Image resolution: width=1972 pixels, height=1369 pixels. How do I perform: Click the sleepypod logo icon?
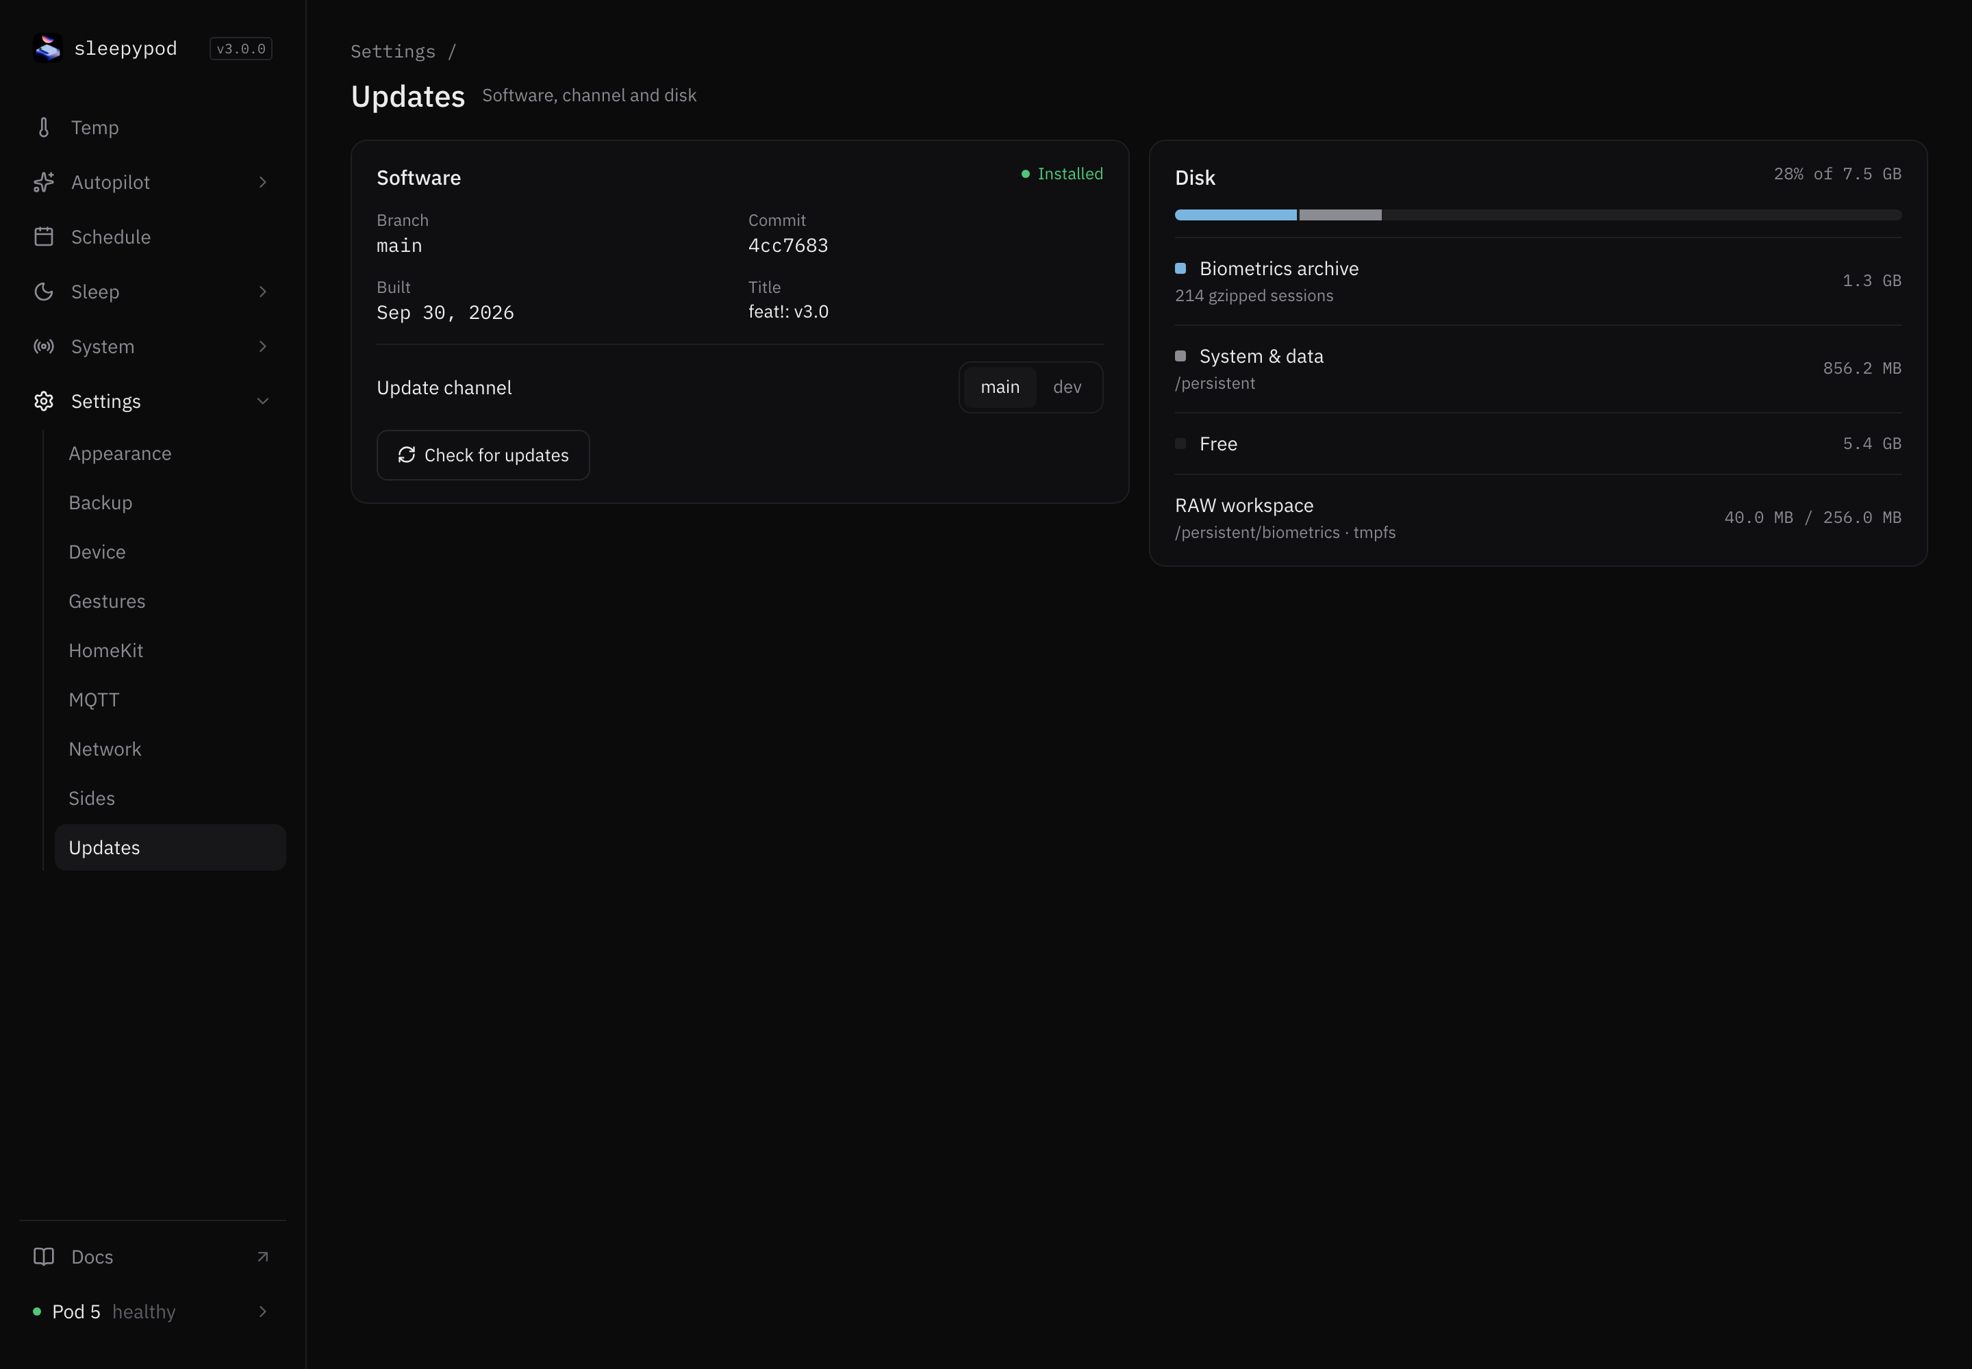click(x=47, y=48)
